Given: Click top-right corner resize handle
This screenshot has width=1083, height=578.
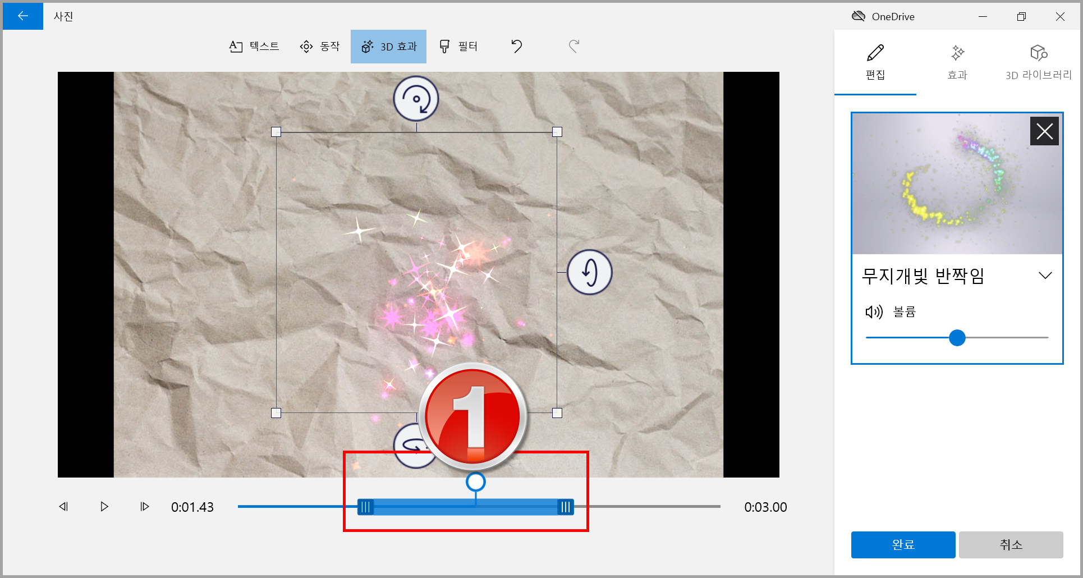Looking at the screenshot, I should (x=557, y=132).
